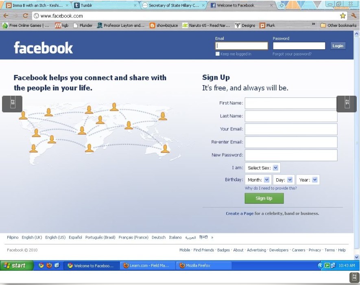Screen dimensions: 360x285
Task: Switch language to Deutsch
Action: [x=159, y=237]
